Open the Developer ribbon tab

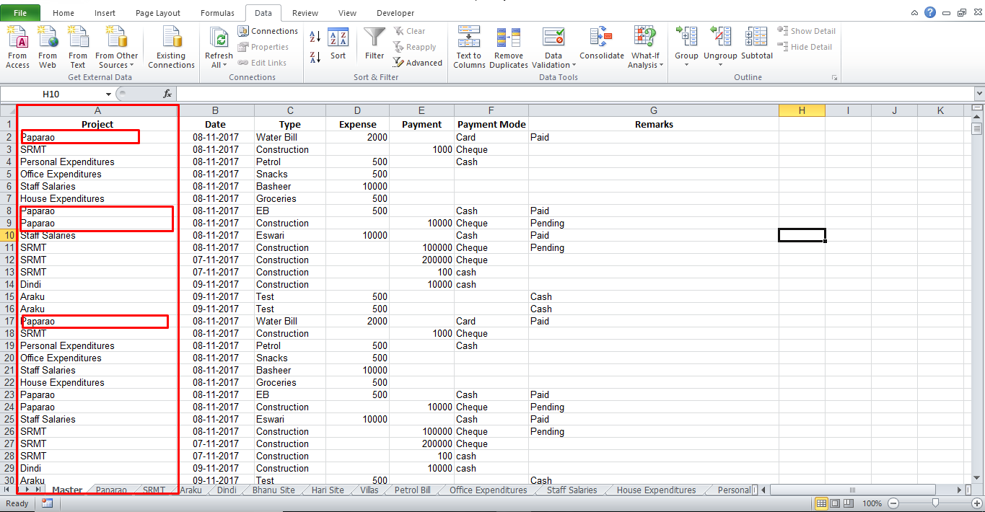click(395, 13)
